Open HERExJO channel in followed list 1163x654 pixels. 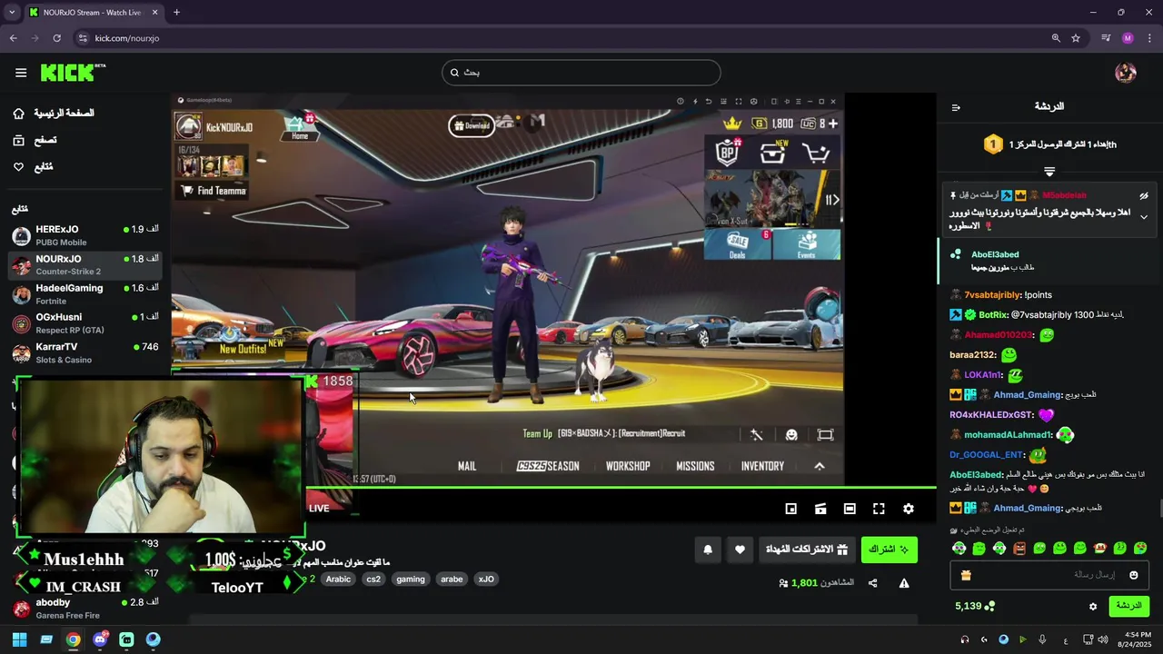(85, 236)
